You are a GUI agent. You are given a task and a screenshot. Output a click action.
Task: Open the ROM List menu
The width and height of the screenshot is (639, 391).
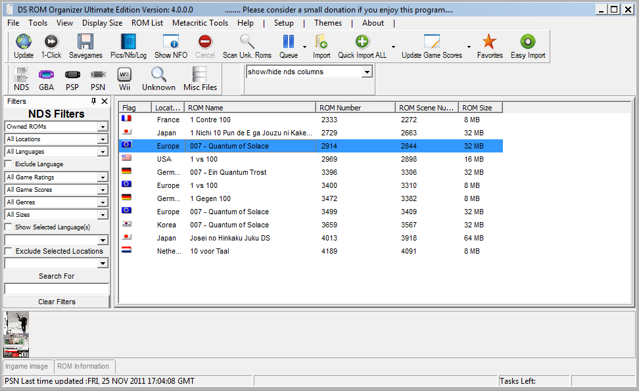point(147,23)
